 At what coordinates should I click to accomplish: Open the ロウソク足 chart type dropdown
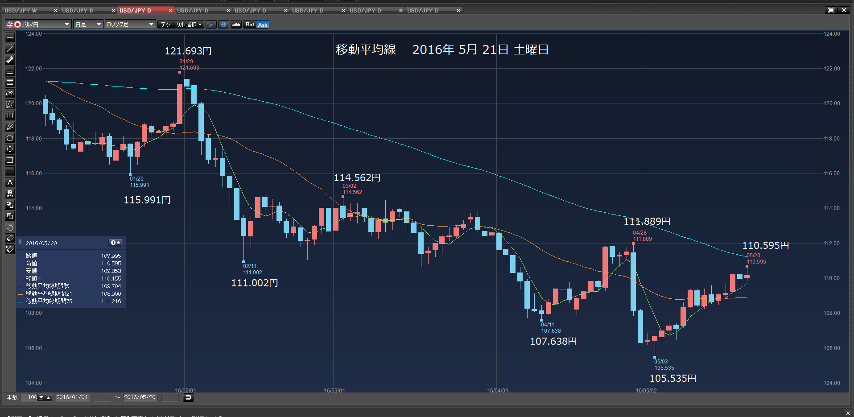coord(130,25)
